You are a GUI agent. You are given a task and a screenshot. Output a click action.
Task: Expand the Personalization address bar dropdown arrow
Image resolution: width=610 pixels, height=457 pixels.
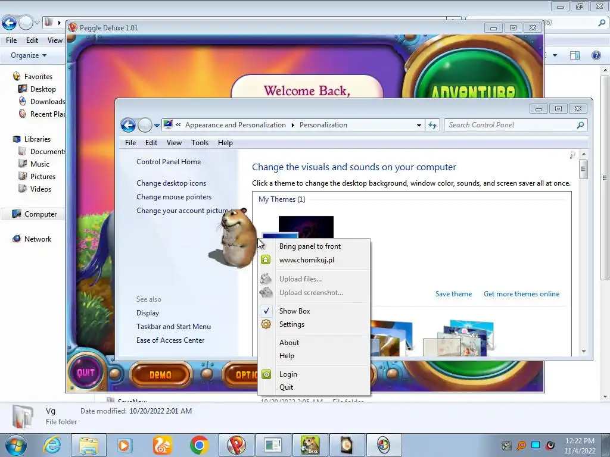419,125
